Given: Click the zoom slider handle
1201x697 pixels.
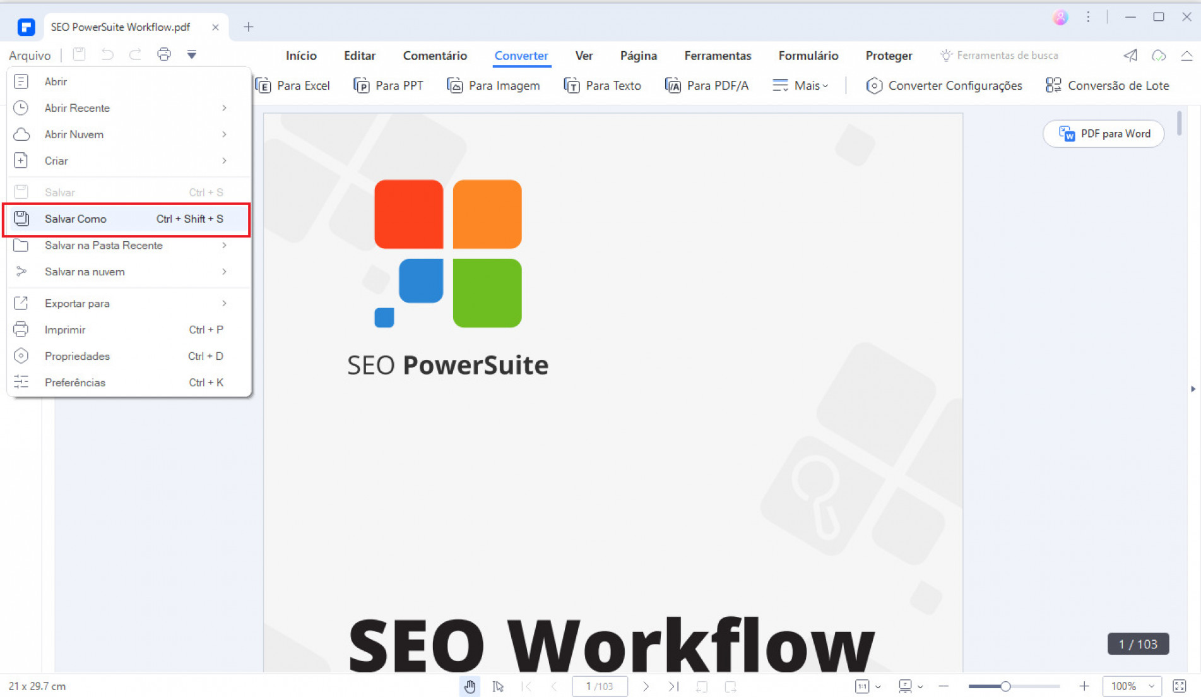Looking at the screenshot, I should click(x=1005, y=686).
